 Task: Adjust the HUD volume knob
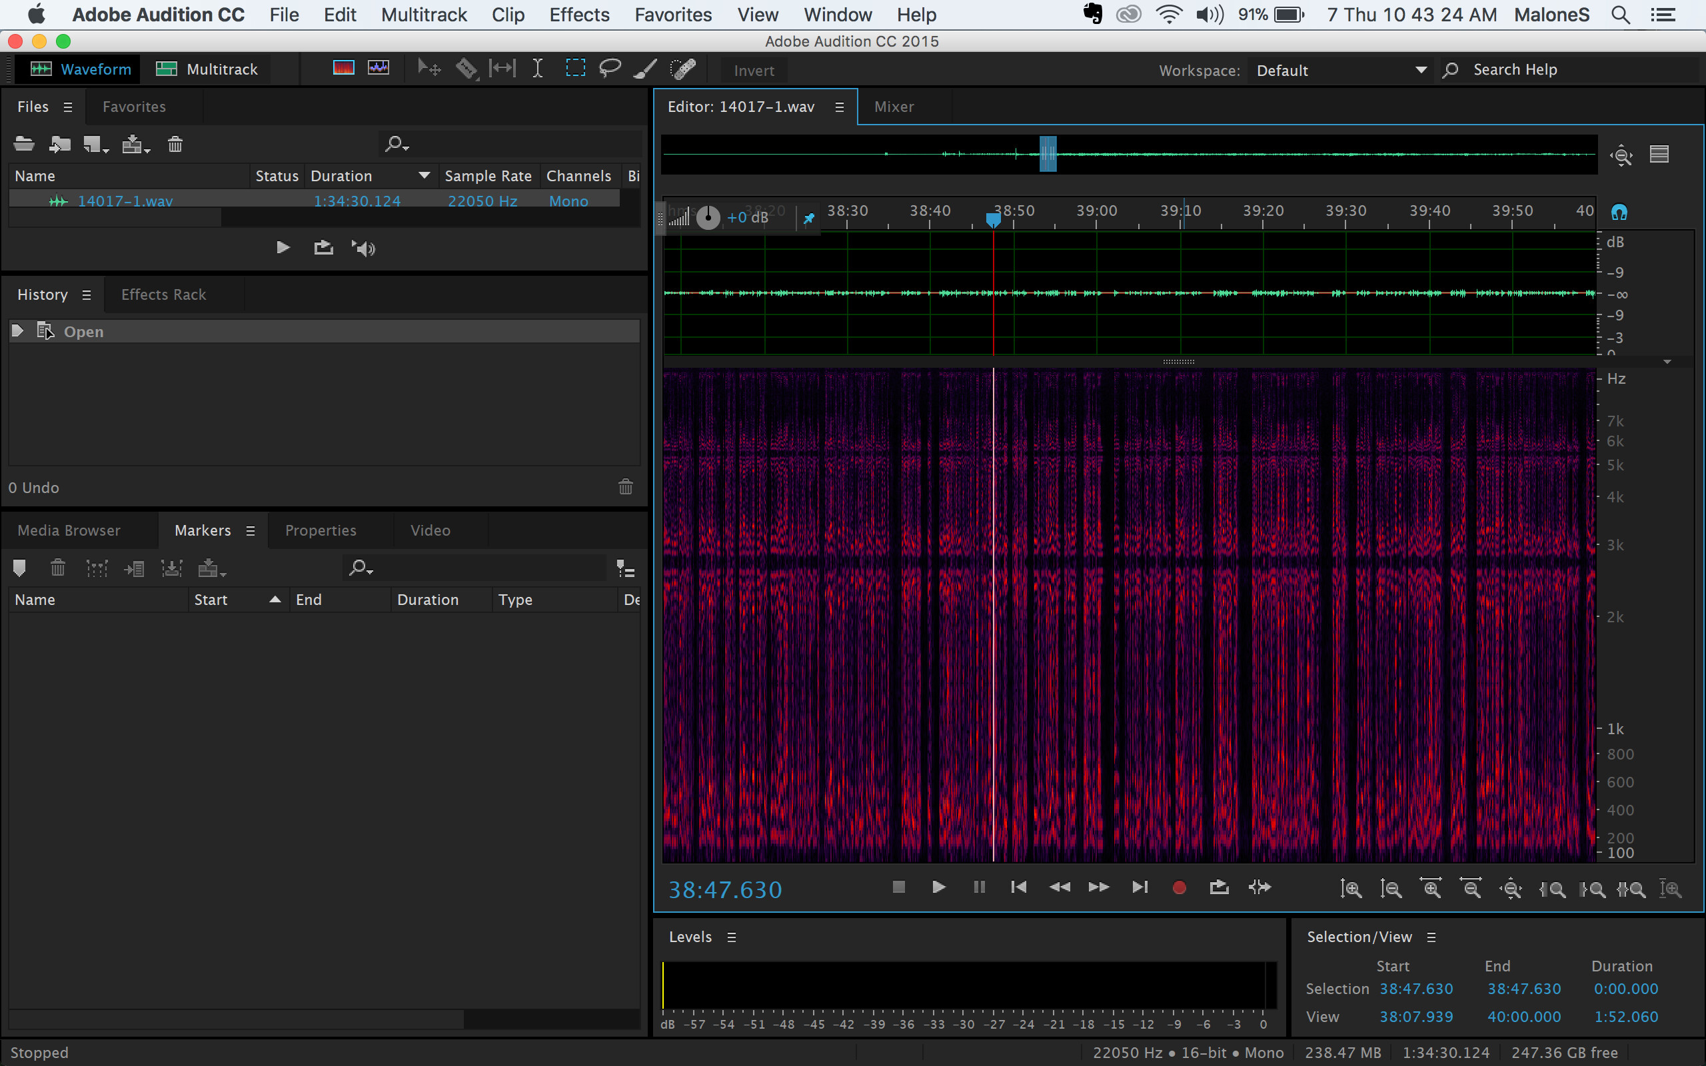pos(708,218)
